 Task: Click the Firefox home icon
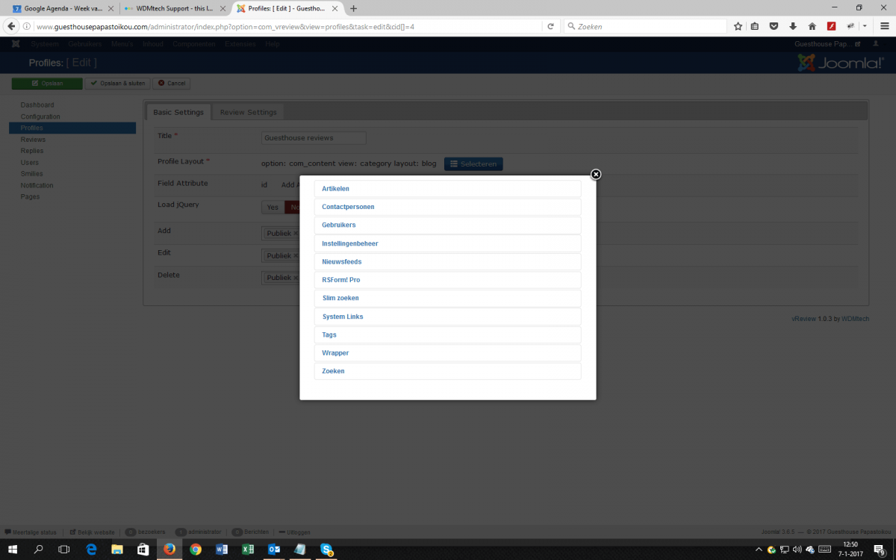812,26
